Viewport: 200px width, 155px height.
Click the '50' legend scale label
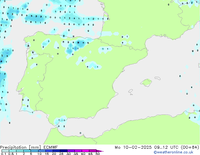click(97, 154)
